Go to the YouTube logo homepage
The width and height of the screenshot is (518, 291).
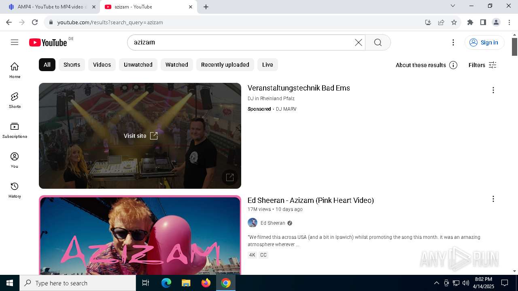(x=48, y=42)
